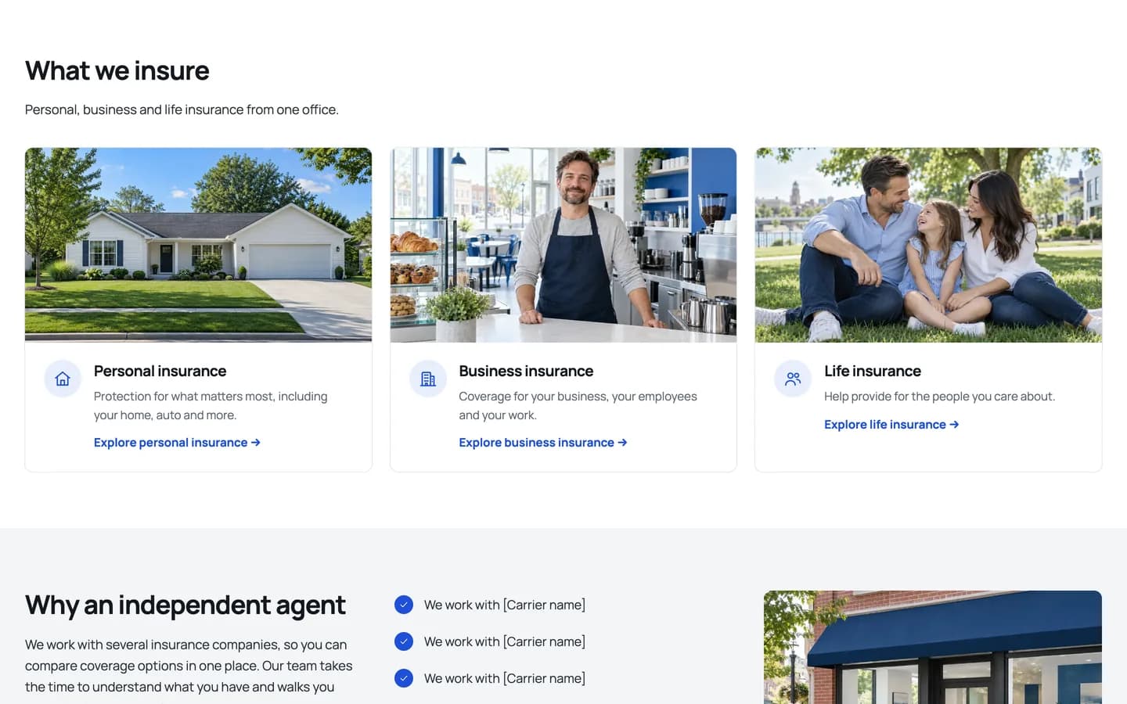
Task: Click the building icon beside Business insurance
Action: 427,379
